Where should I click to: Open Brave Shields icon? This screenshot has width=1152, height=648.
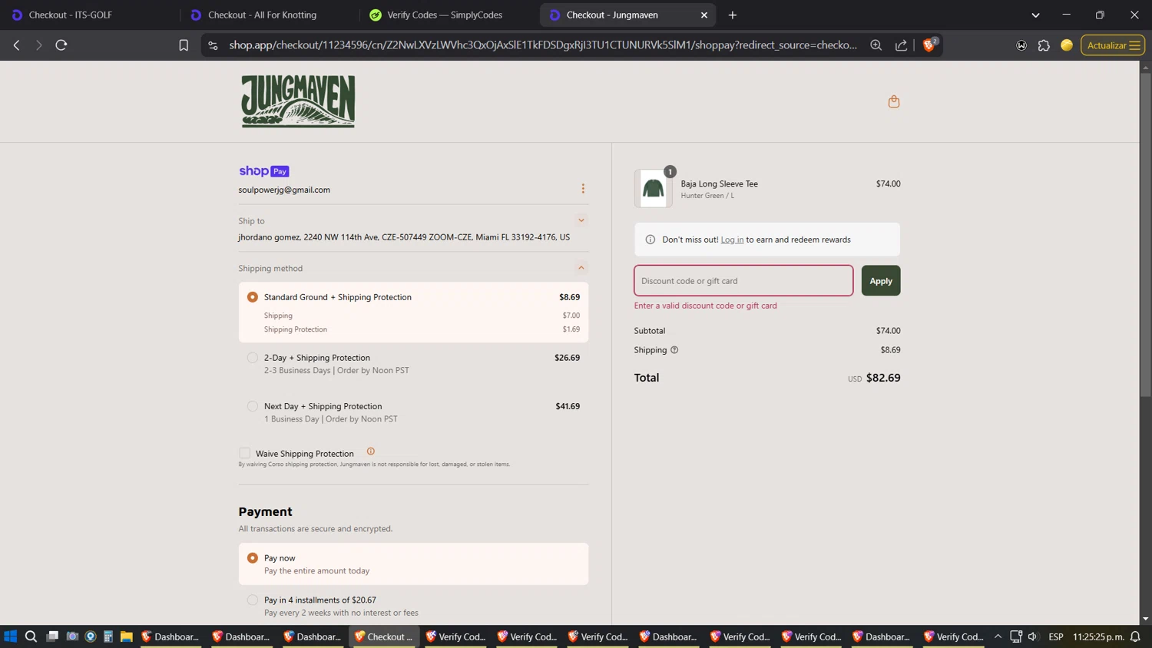929,45
